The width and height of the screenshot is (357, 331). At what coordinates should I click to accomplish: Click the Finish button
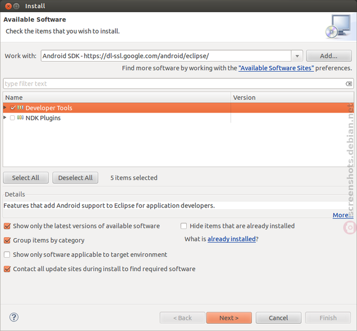click(x=328, y=318)
